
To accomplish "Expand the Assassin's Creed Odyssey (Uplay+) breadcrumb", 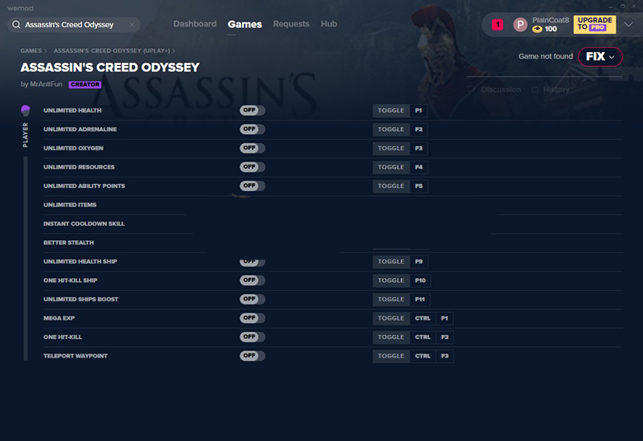I will point(112,51).
